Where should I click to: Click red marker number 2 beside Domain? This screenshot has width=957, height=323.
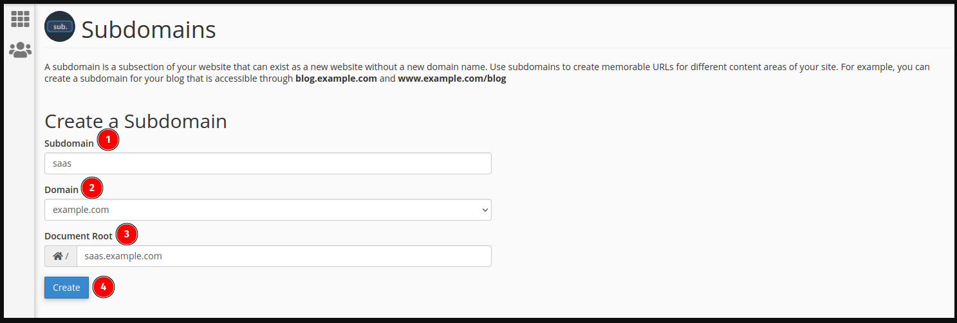click(92, 189)
